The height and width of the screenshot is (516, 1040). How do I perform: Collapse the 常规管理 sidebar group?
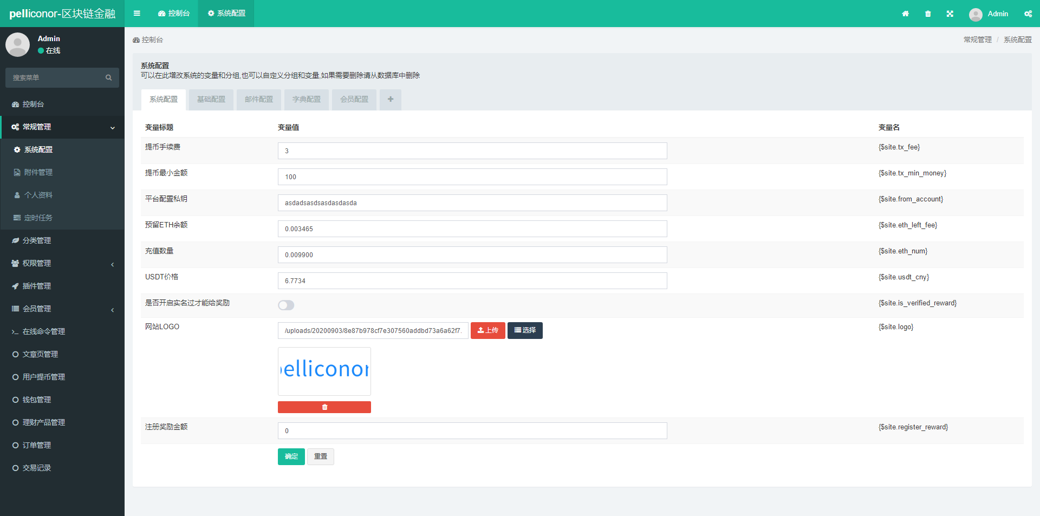(x=62, y=127)
